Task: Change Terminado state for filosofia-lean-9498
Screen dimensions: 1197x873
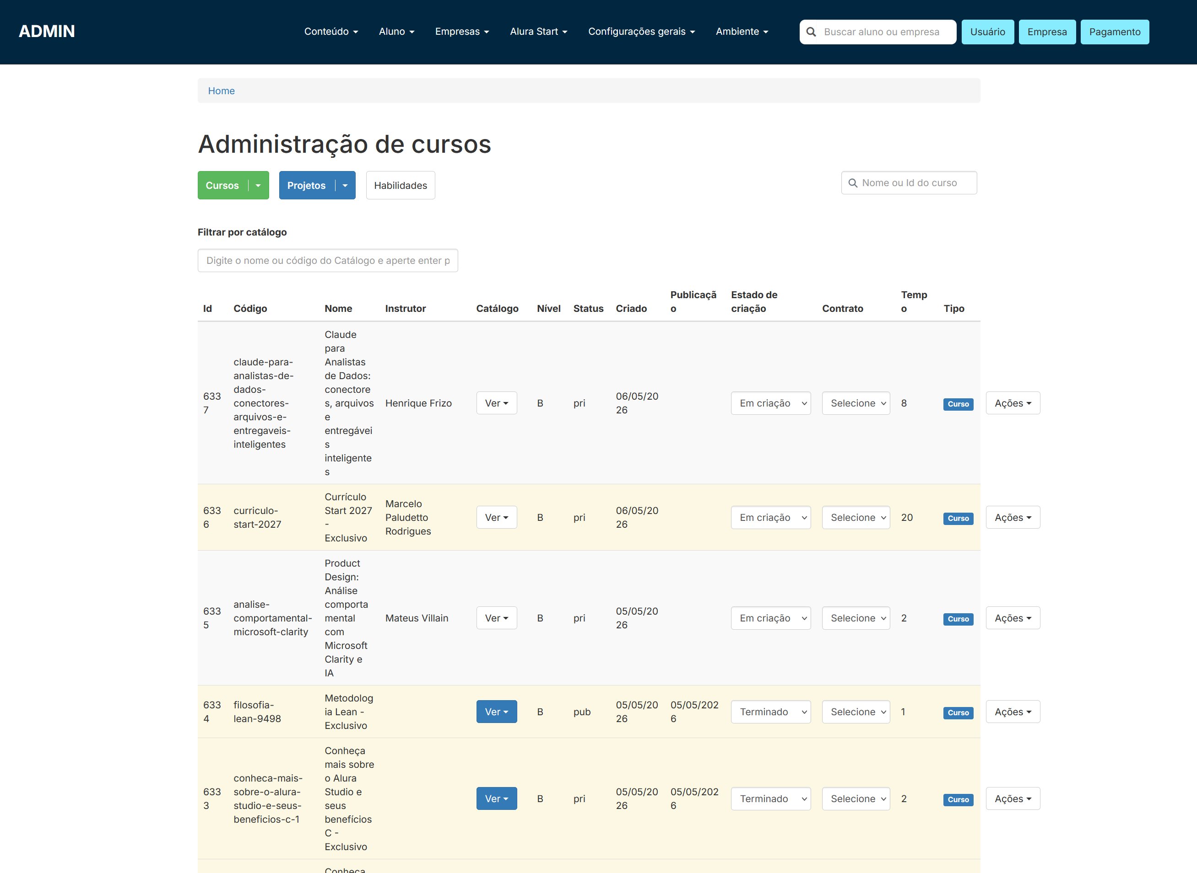Action: tap(771, 712)
